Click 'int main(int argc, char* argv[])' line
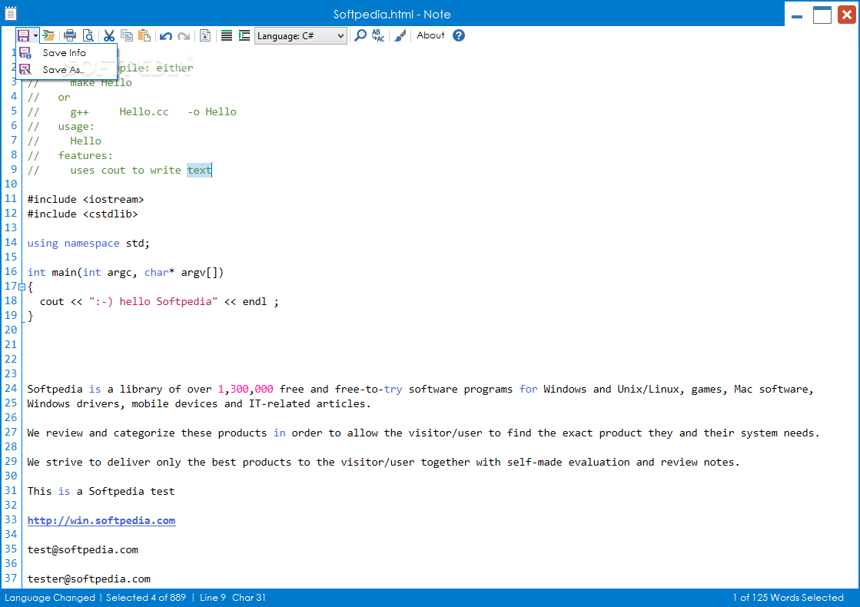Image resolution: width=860 pixels, height=607 pixels. (125, 273)
